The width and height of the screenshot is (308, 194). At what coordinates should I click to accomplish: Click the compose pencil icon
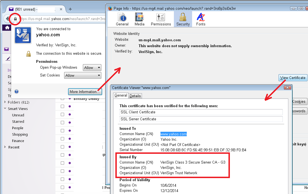(8, 59)
